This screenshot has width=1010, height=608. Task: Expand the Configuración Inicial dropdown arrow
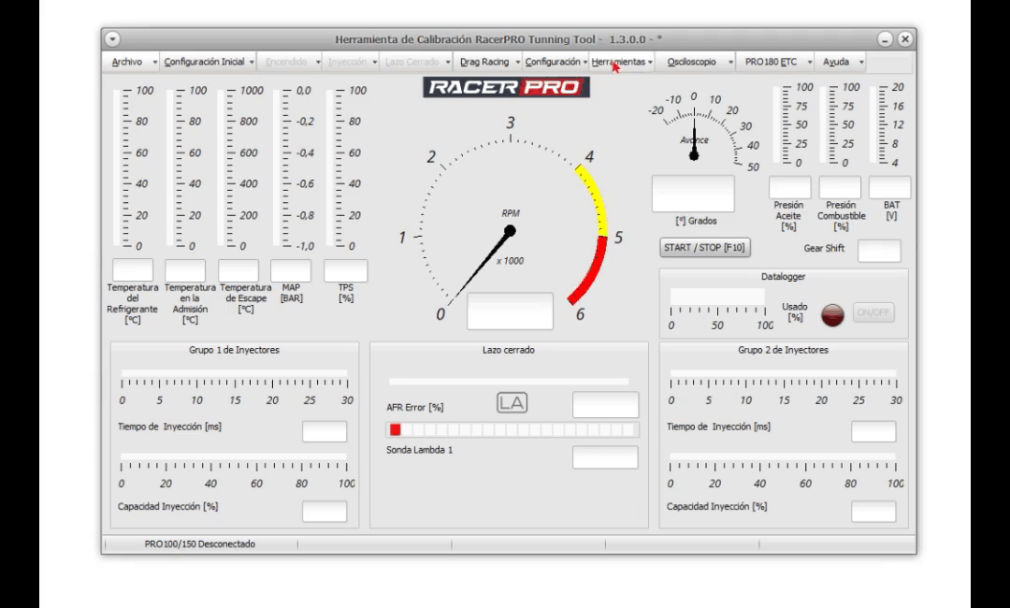[252, 63]
